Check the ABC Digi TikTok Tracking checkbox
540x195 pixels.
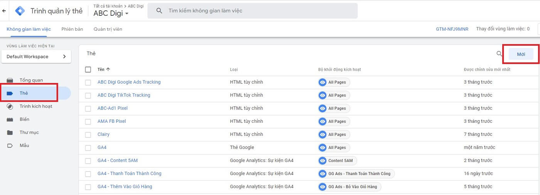click(88, 95)
